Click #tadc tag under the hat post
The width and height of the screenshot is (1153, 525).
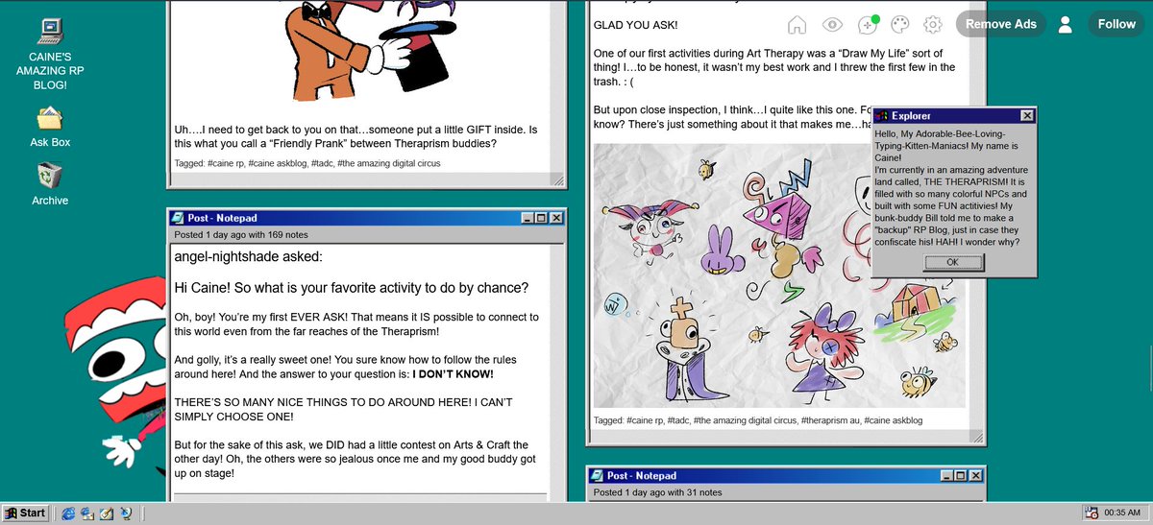tap(322, 163)
